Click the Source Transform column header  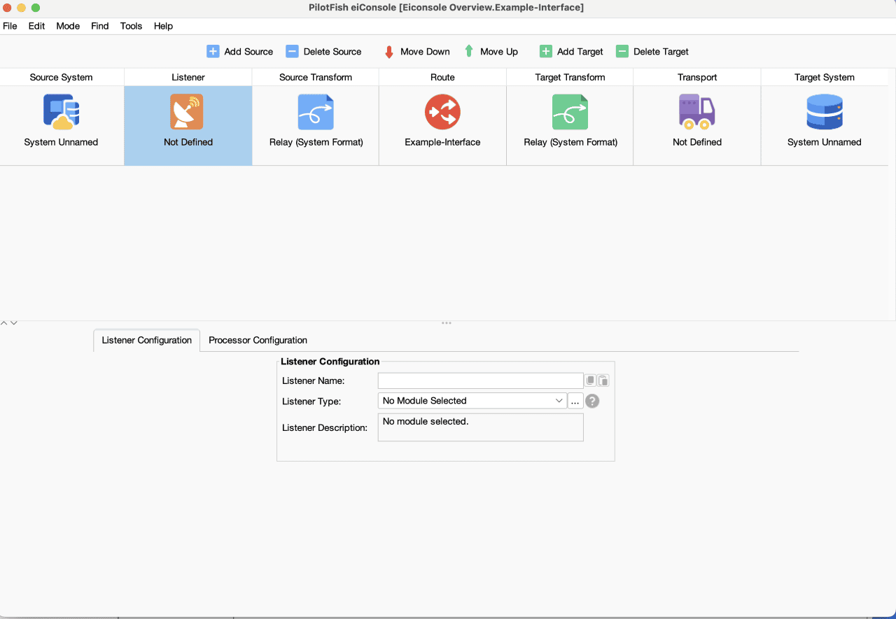point(316,77)
